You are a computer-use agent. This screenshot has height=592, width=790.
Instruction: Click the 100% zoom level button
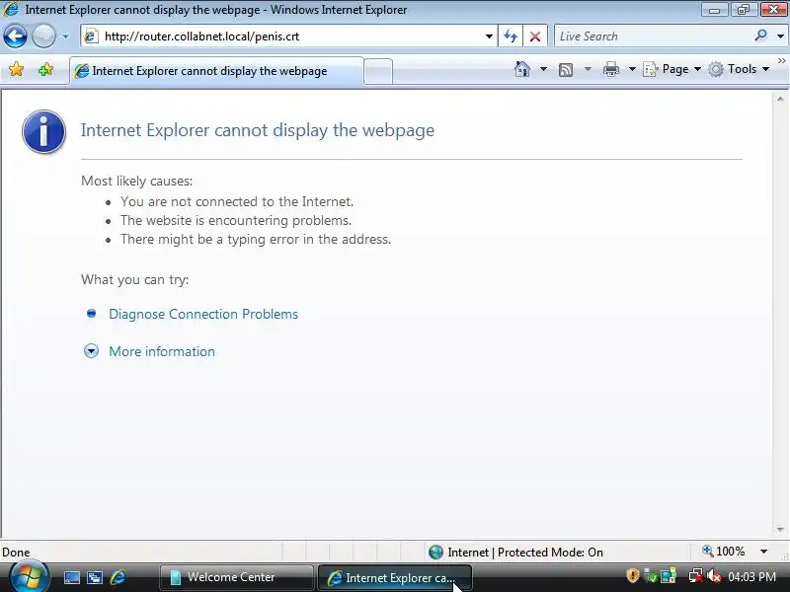coord(724,552)
